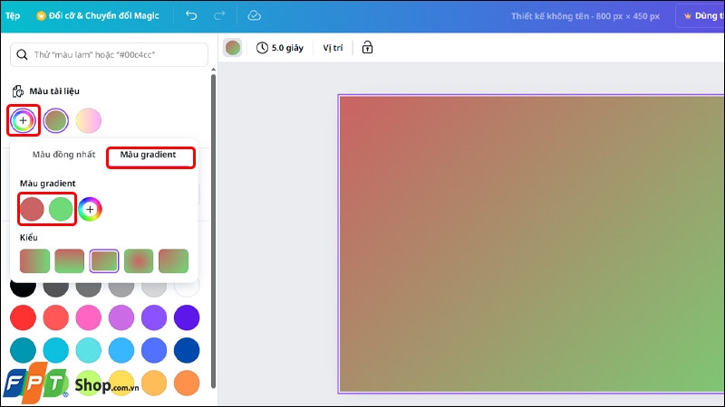725x407 pixels.
Task: Click the background color button in toolbar
Action: [233, 48]
